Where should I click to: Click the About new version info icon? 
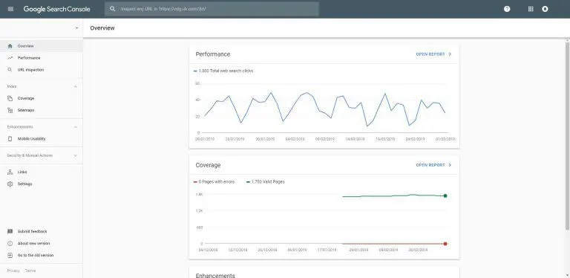pos(10,243)
